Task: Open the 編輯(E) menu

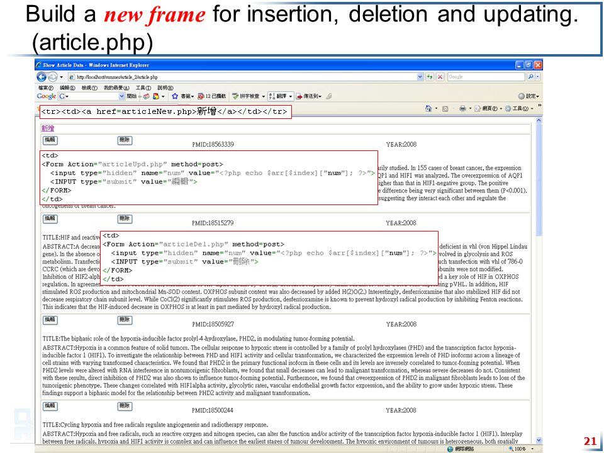Action: tap(68, 88)
